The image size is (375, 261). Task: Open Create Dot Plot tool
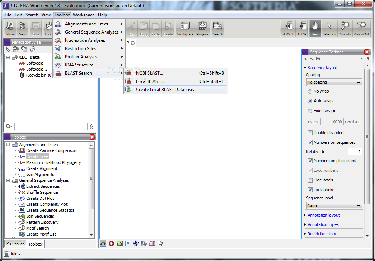37,198
